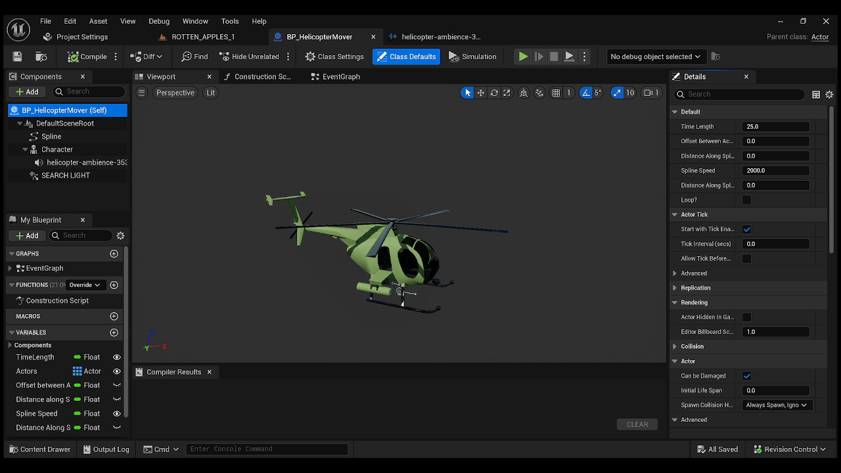The height and width of the screenshot is (473, 841).
Task: Open the Spawn Collision Handling dropdown
Action: [776, 405]
